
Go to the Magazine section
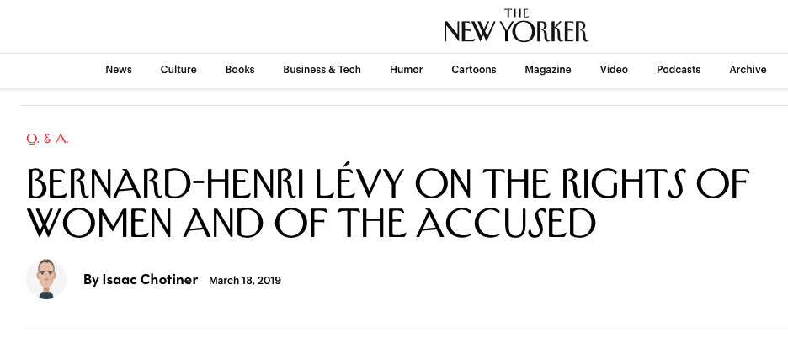(x=548, y=70)
